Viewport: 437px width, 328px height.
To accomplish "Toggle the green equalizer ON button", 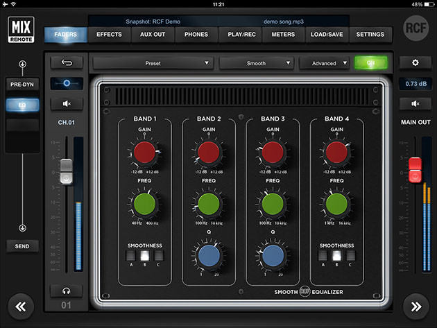I will (x=370, y=63).
